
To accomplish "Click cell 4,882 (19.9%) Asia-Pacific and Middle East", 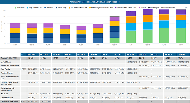I will click(x=144, y=77).
